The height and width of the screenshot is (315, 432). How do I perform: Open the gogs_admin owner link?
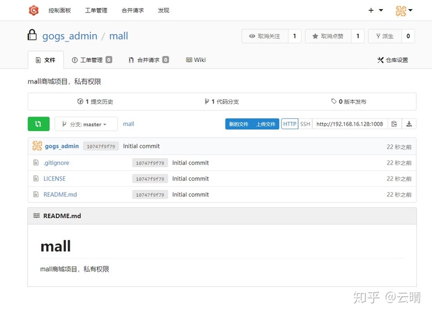pos(70,36)
